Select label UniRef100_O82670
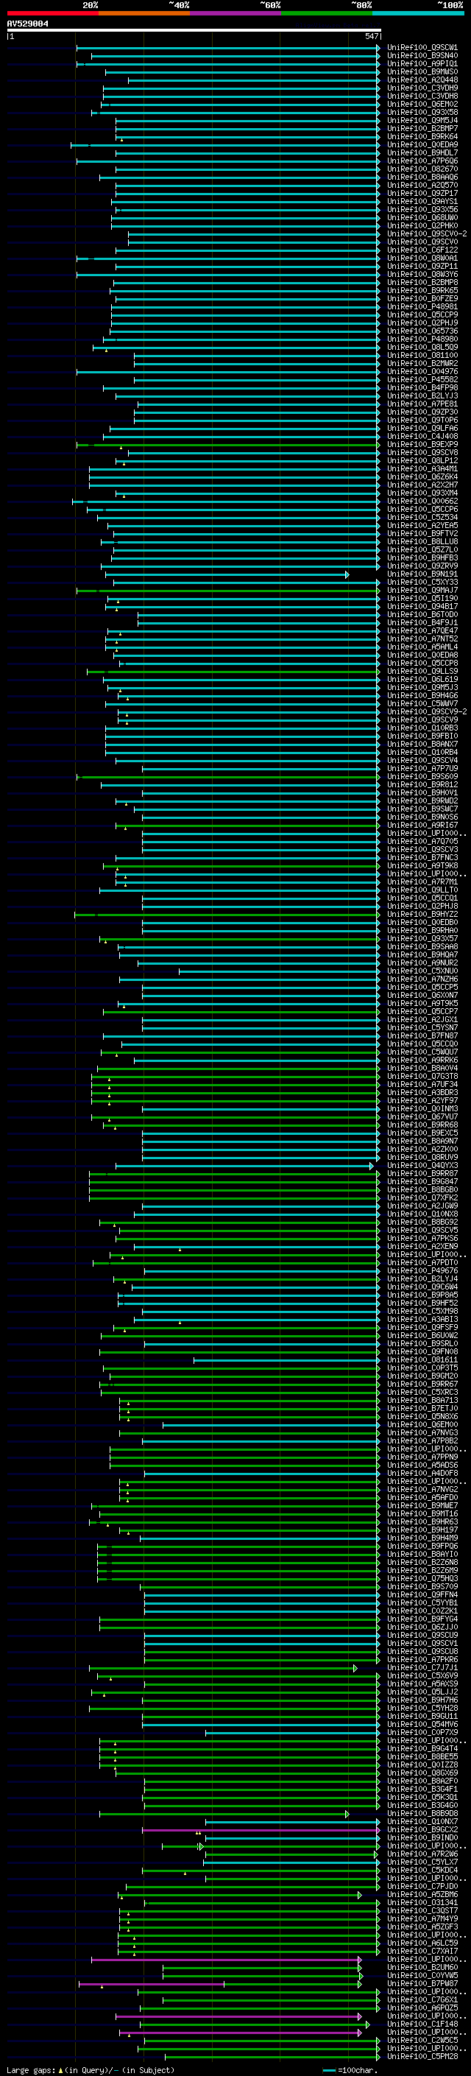The image size is (471, 2076). (422, 169)
